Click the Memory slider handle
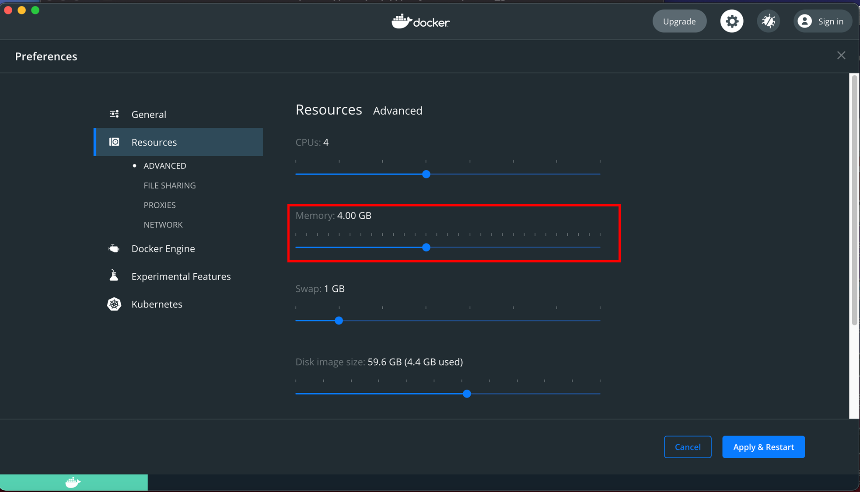The width and height of the screenshot is (860, 492). pos(426,248)
